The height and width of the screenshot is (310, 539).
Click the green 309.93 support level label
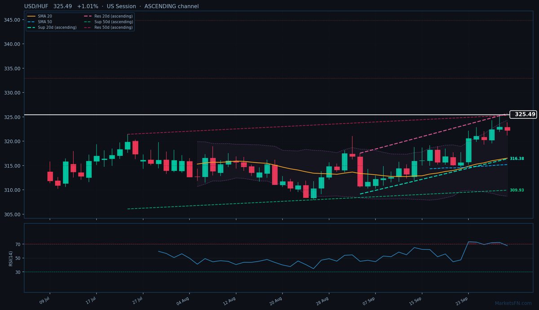[517, 190]
